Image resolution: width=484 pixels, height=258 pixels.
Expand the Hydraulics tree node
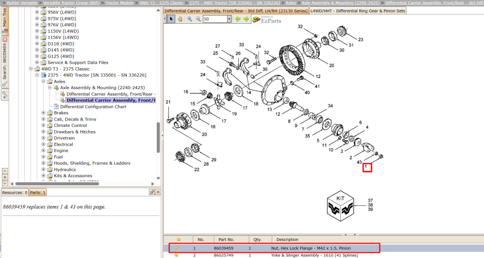(x=43, y=169)
